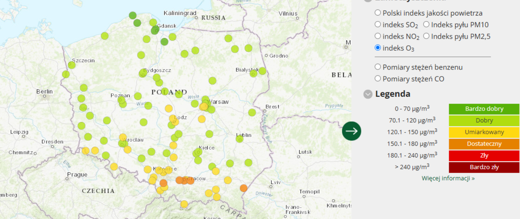Click the Prague city label on map
Image resolution: width=520 pixels, height=219 pixels.
77,175
